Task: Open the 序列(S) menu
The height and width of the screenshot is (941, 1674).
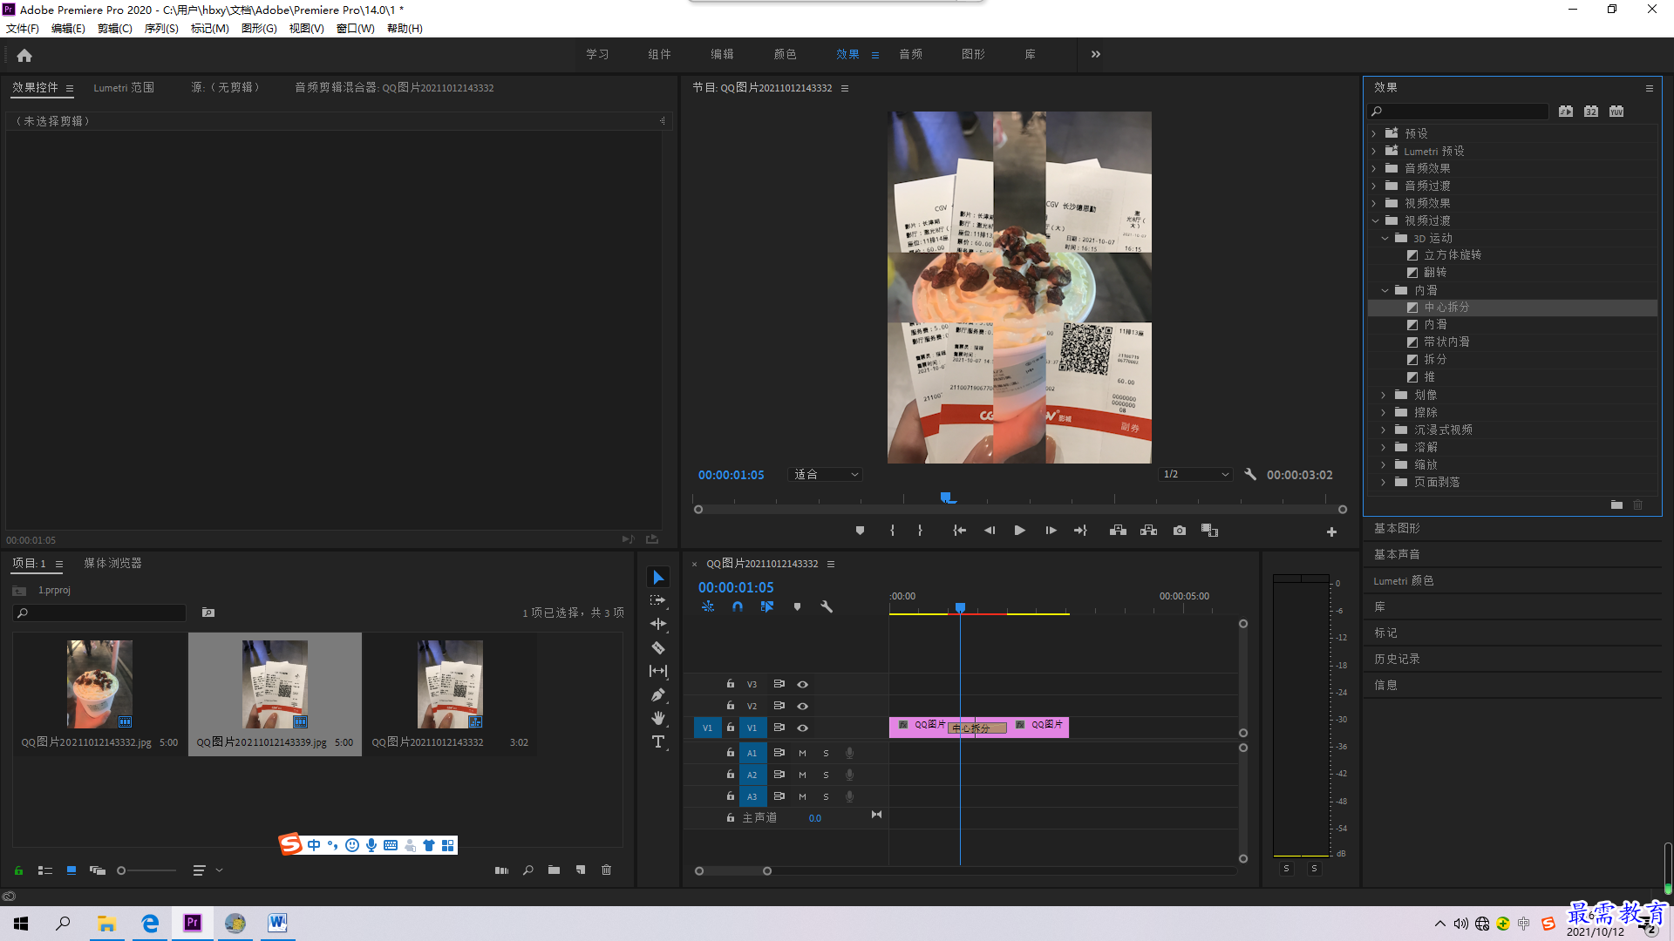Action: (x=161, y=29)
